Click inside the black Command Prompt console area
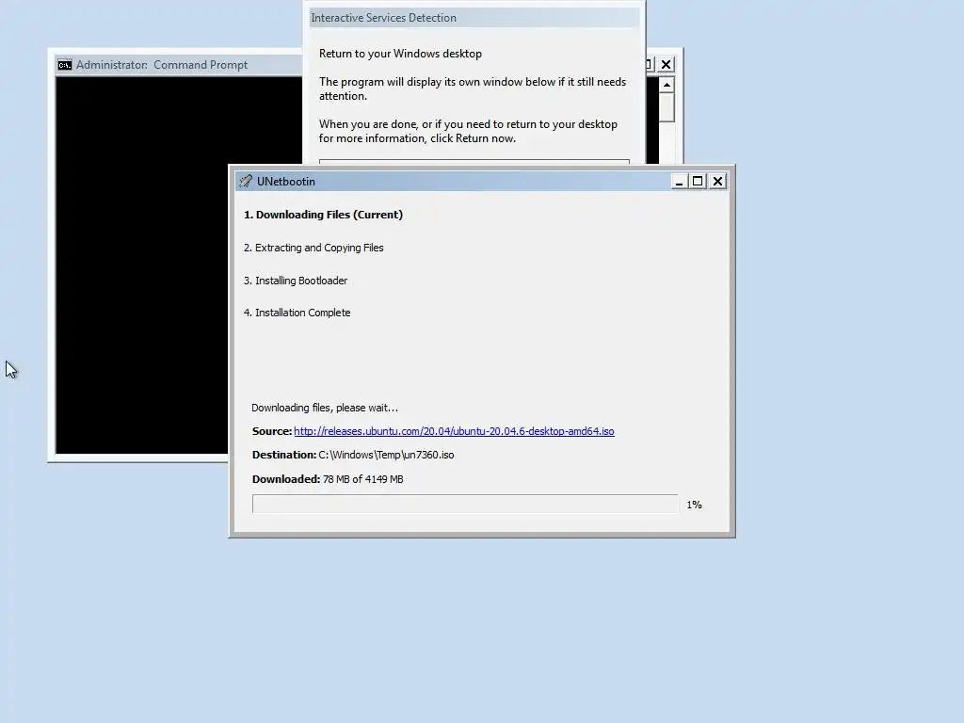964x723 pixels. [141, 265]
